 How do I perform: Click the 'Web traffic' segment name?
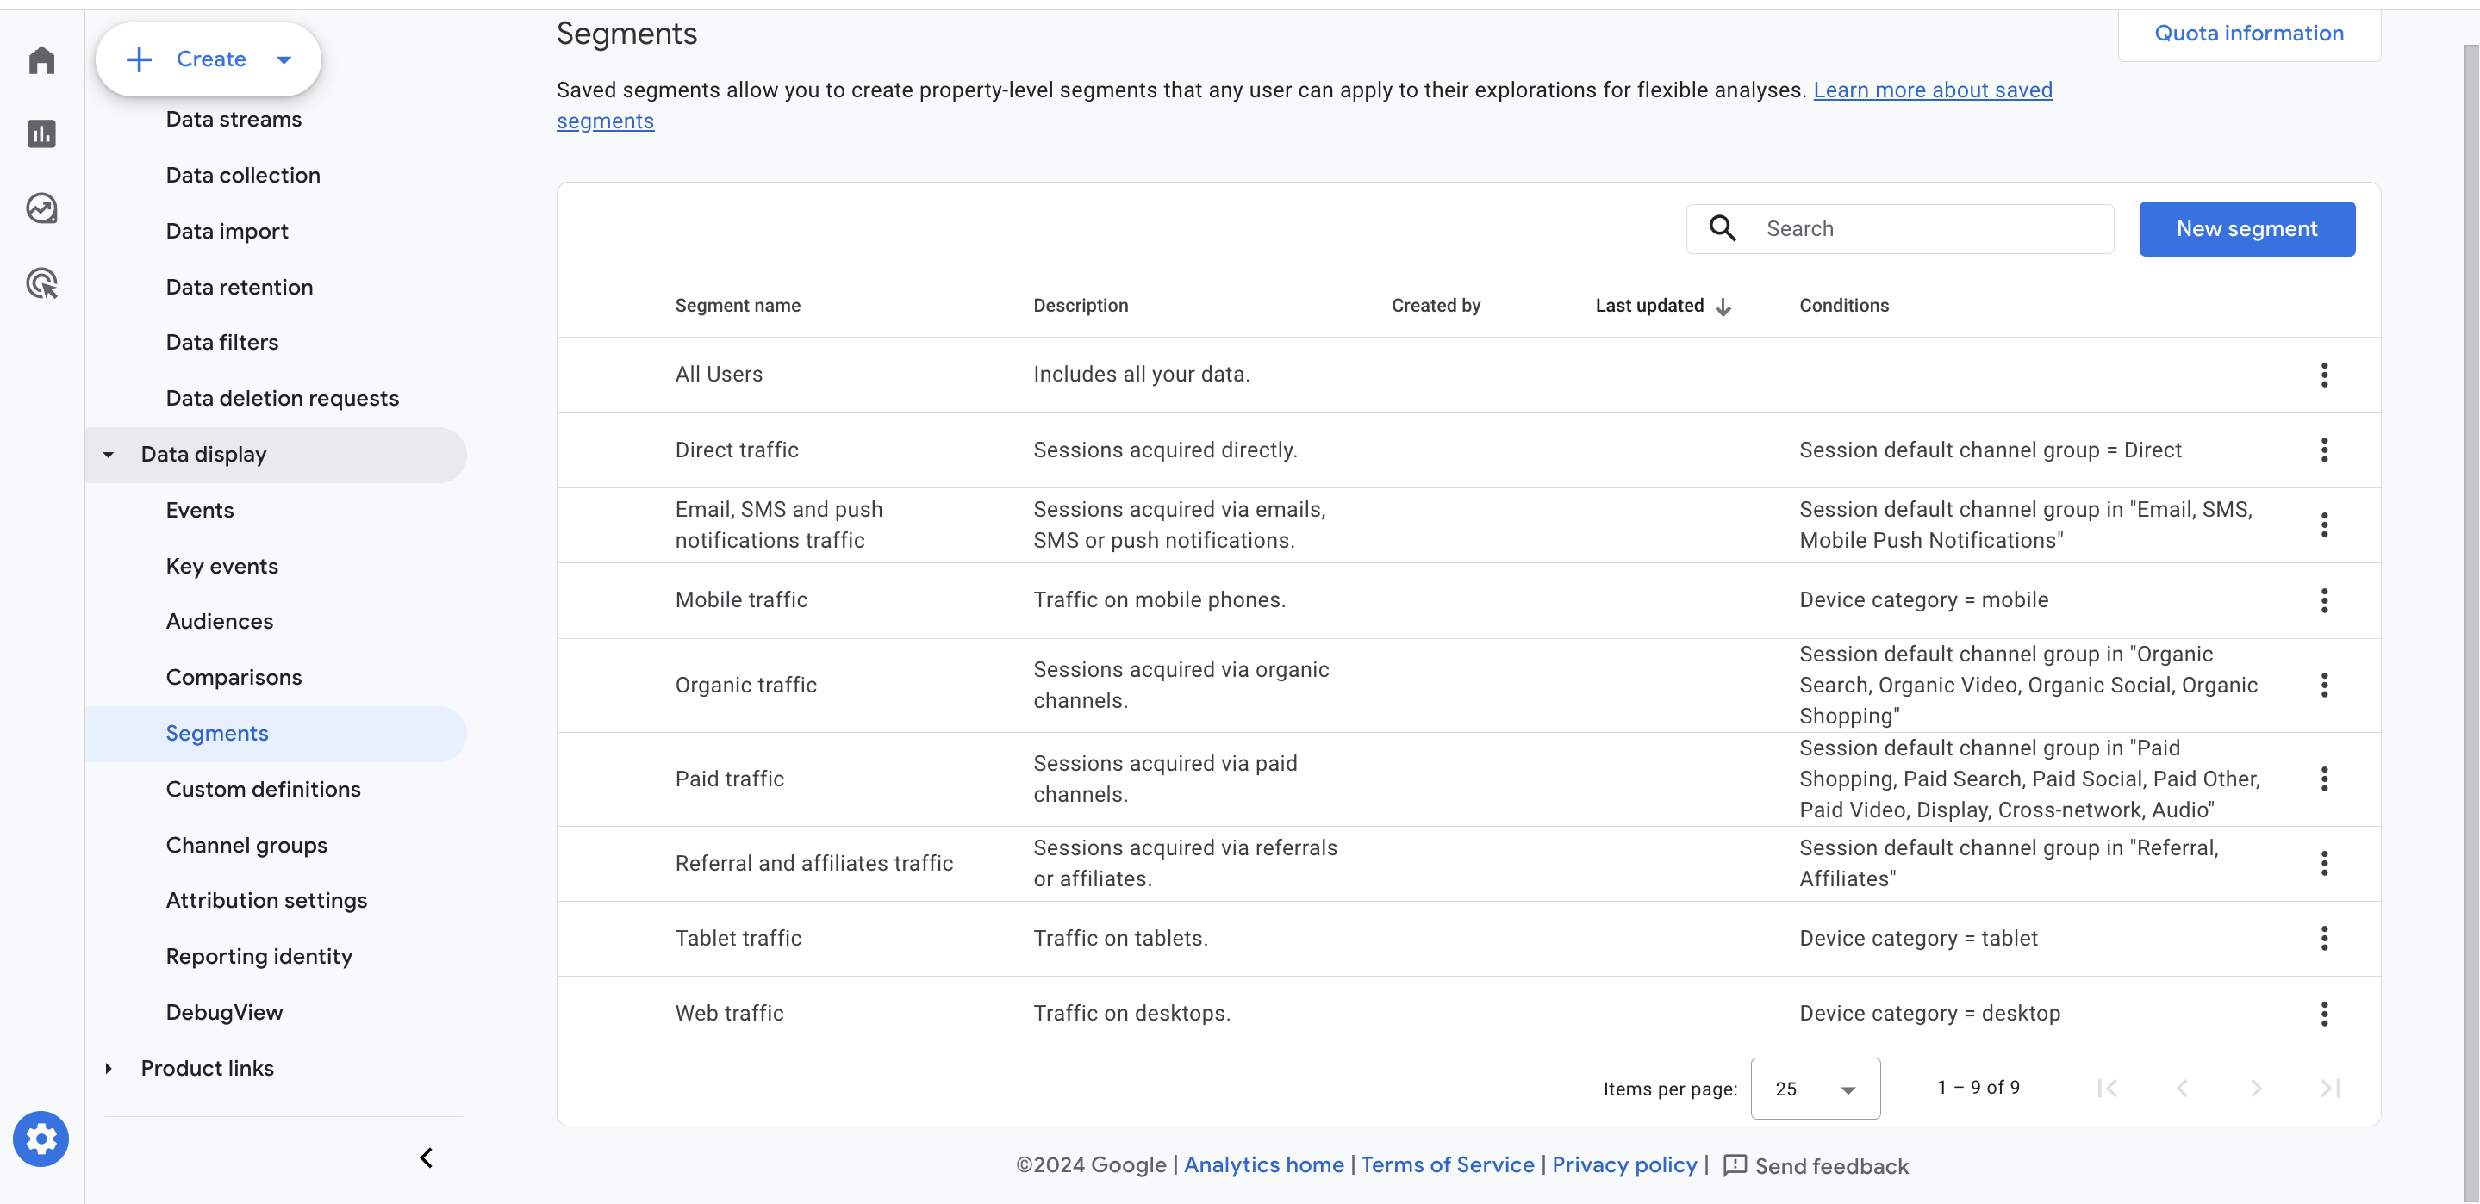pos(730,1014)
